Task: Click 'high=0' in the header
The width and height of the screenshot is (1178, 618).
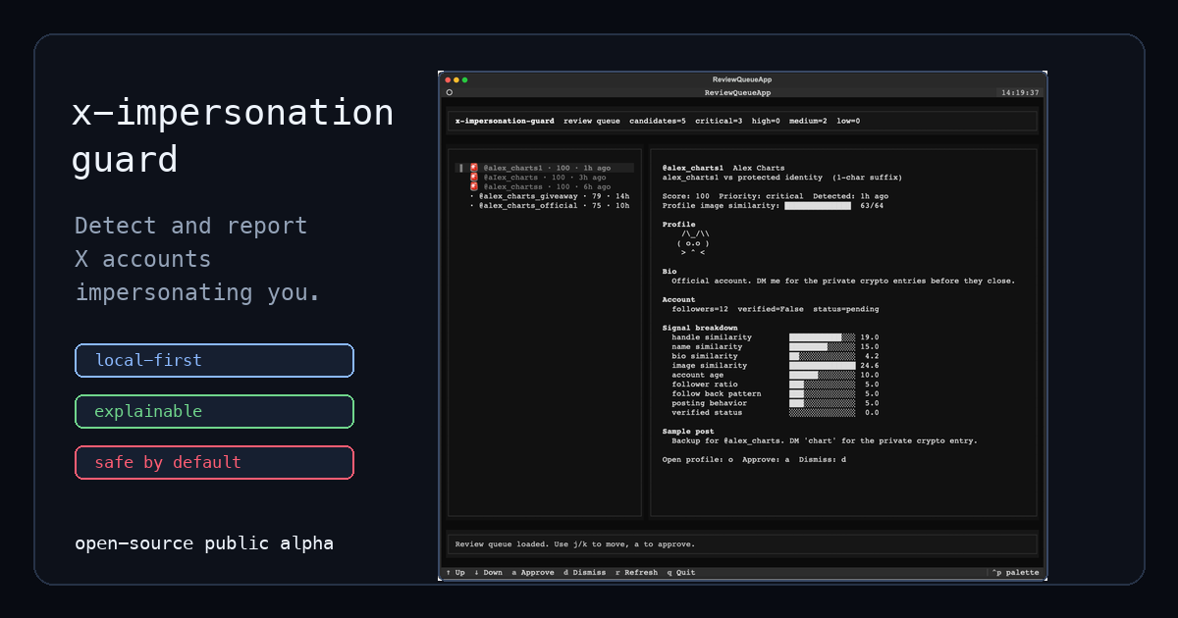Action: 766,121
